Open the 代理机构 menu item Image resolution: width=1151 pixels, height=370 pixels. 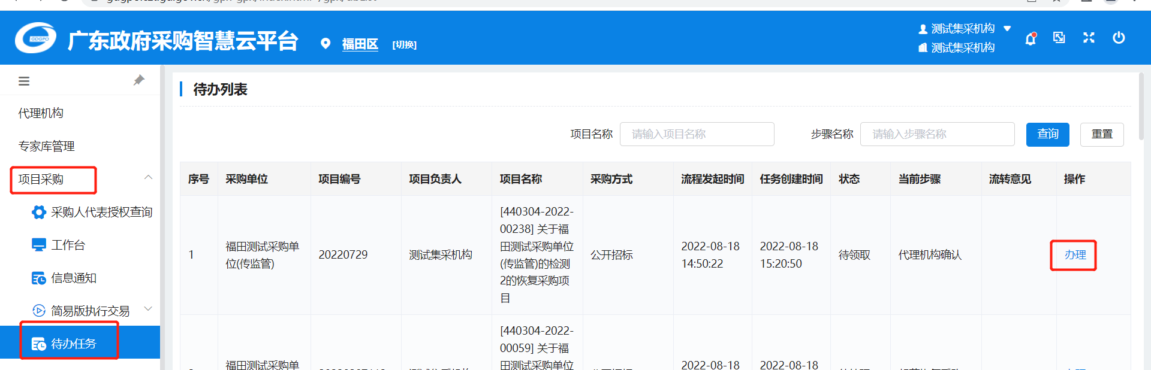(x=41, y=113)
